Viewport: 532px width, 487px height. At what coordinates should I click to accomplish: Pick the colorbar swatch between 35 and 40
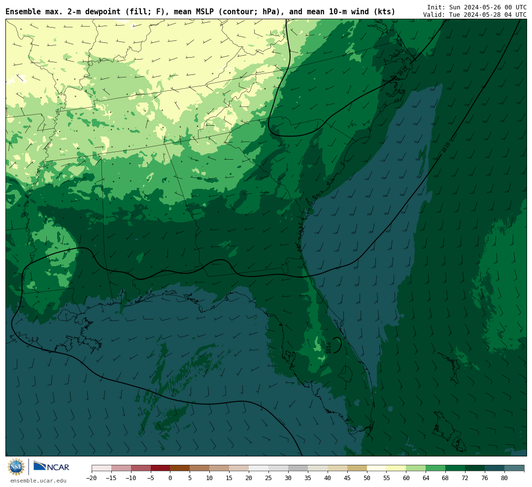click(x=318, y=468)
